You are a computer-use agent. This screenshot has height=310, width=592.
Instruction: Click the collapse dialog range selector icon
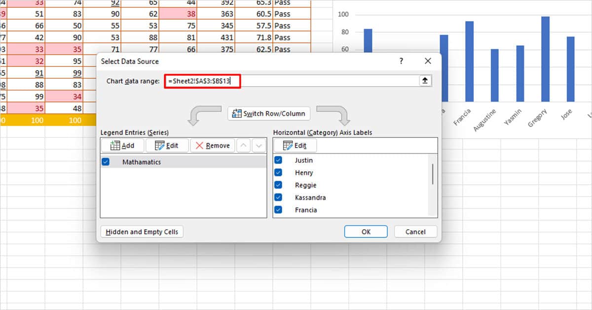[425, 81]
